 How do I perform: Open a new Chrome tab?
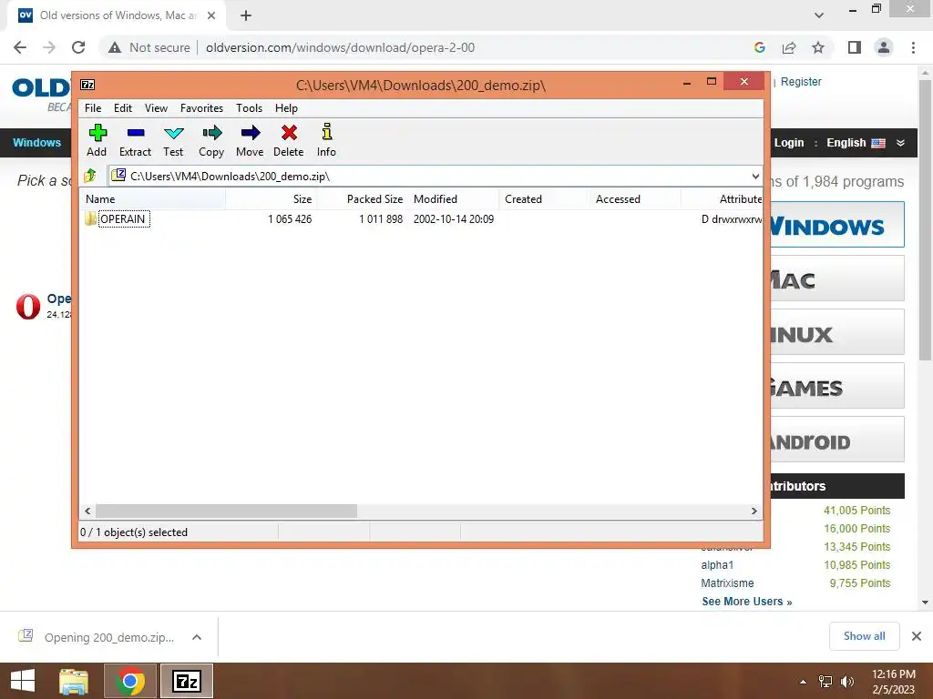[x=246, y=15]
